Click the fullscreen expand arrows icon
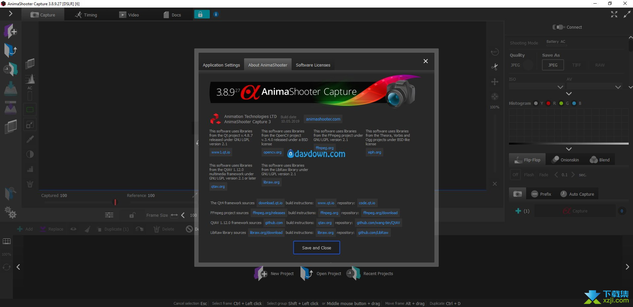The width and height of the screenshot is (633, 307). point(614,14)
